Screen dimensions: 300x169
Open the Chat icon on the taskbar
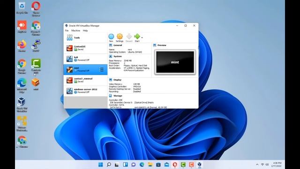tap(134, 164)
